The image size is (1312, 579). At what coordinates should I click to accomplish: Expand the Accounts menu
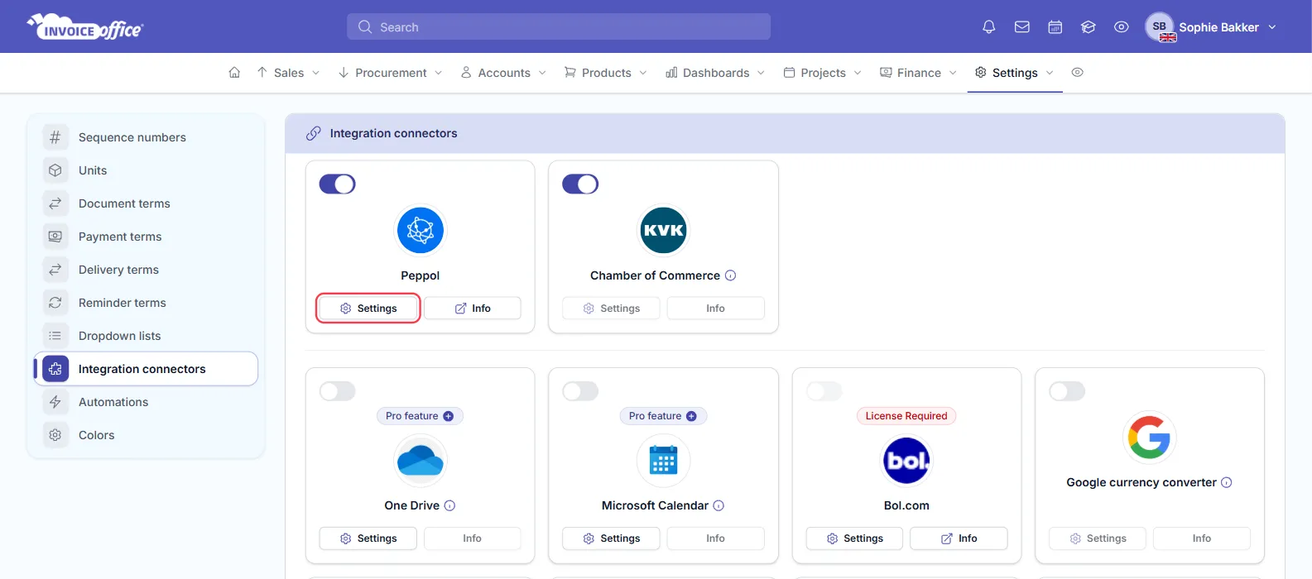click(503, 73)
